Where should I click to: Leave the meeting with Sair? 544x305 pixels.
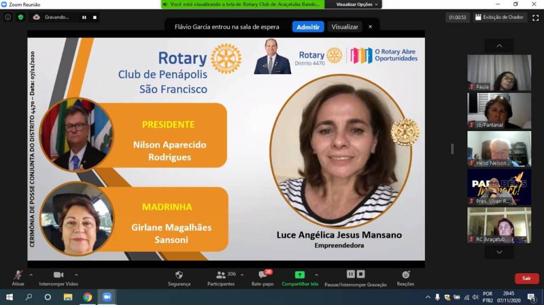(526, 278)
